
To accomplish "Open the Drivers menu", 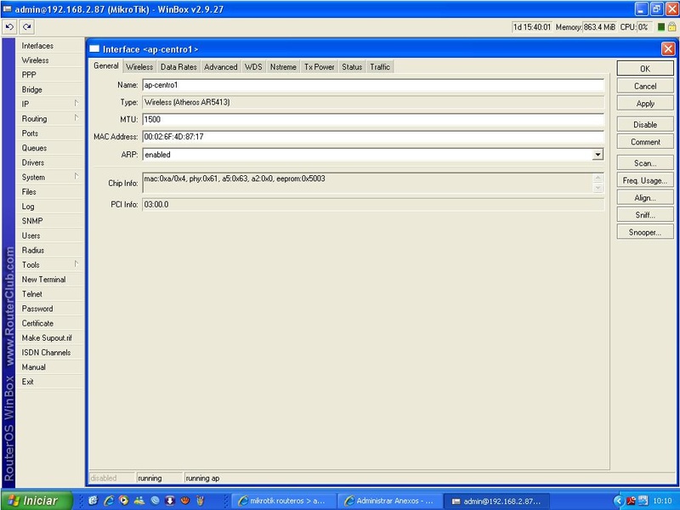I will pos(49,162).
